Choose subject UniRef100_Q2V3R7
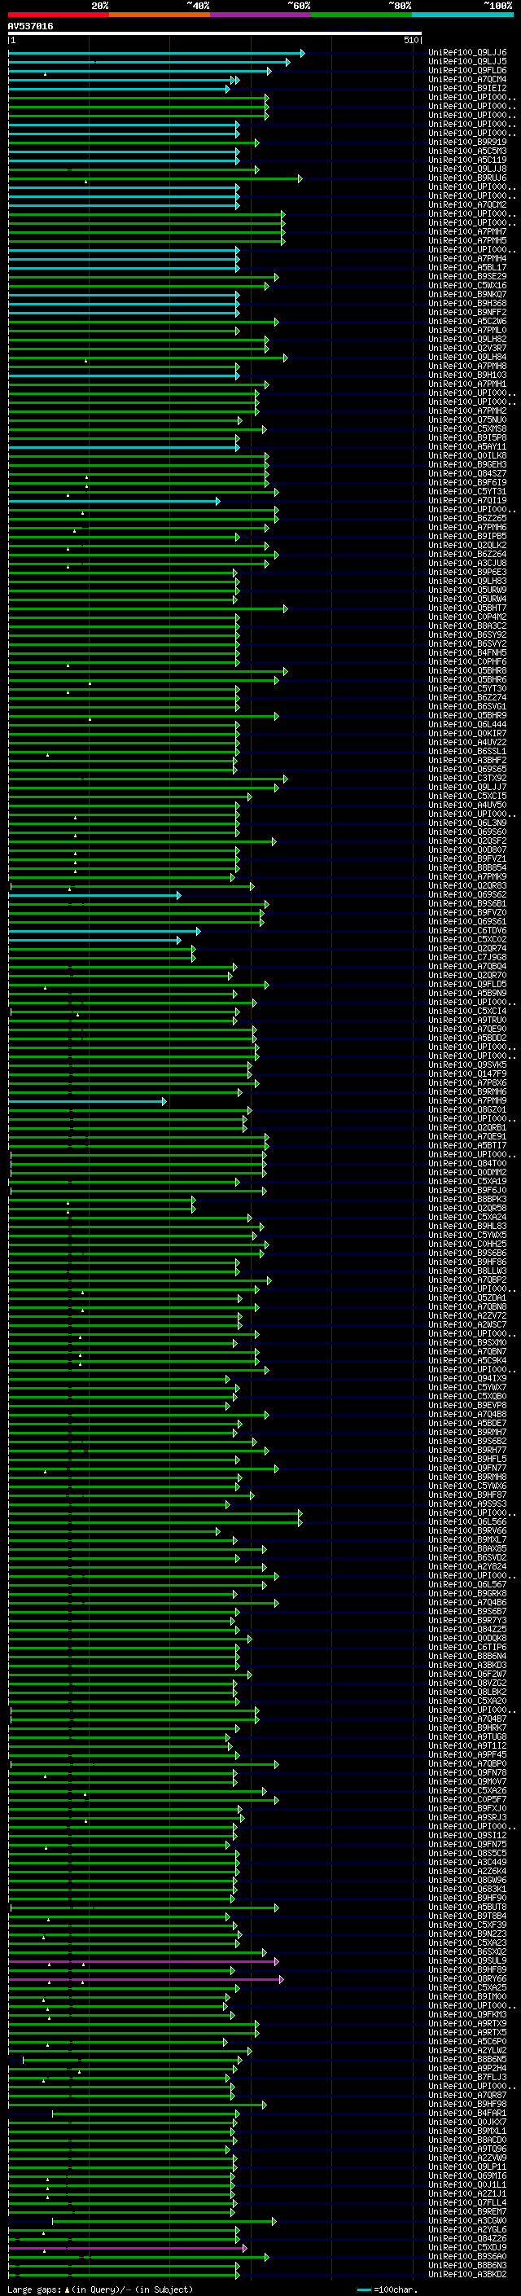The width and height of the screenshot is (521, 2296). [467, 349]
